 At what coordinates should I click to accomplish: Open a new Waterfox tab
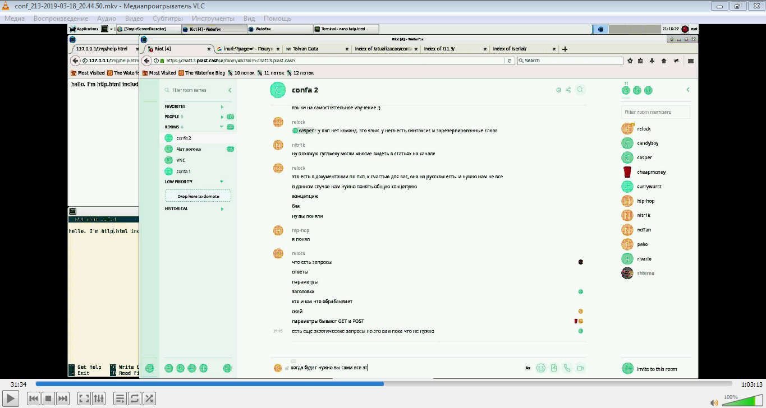(x=565, y=49)
